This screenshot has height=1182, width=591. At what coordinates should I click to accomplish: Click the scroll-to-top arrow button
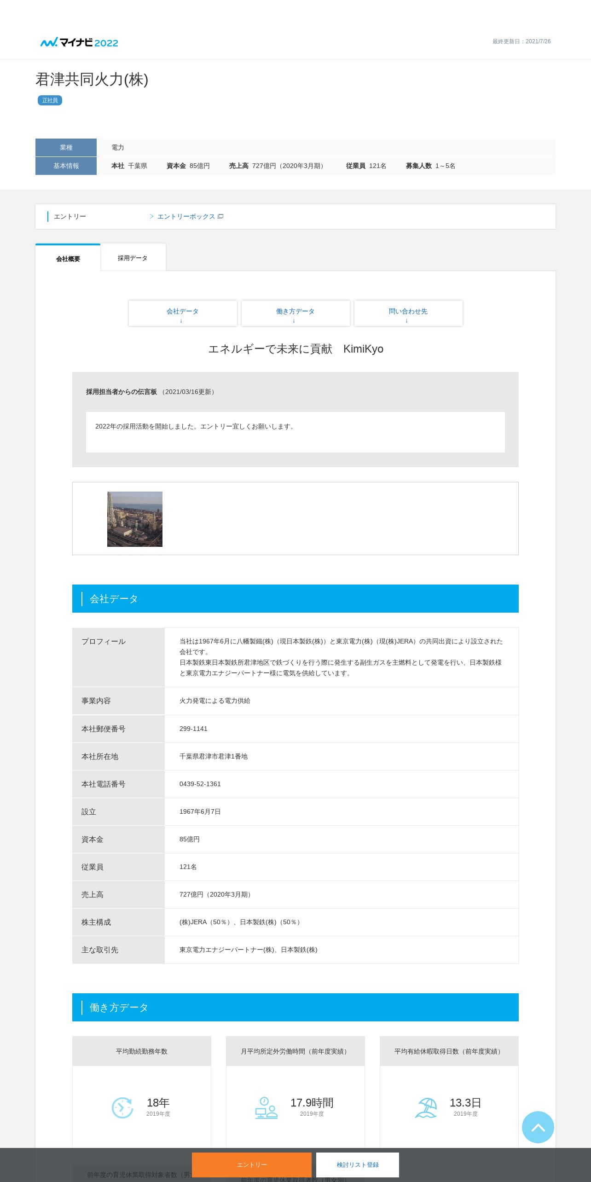tap(538, 1127)
